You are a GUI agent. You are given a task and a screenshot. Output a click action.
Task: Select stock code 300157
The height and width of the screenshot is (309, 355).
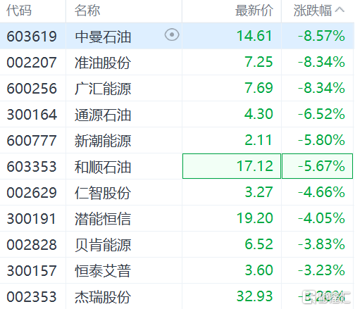[32, 271]
